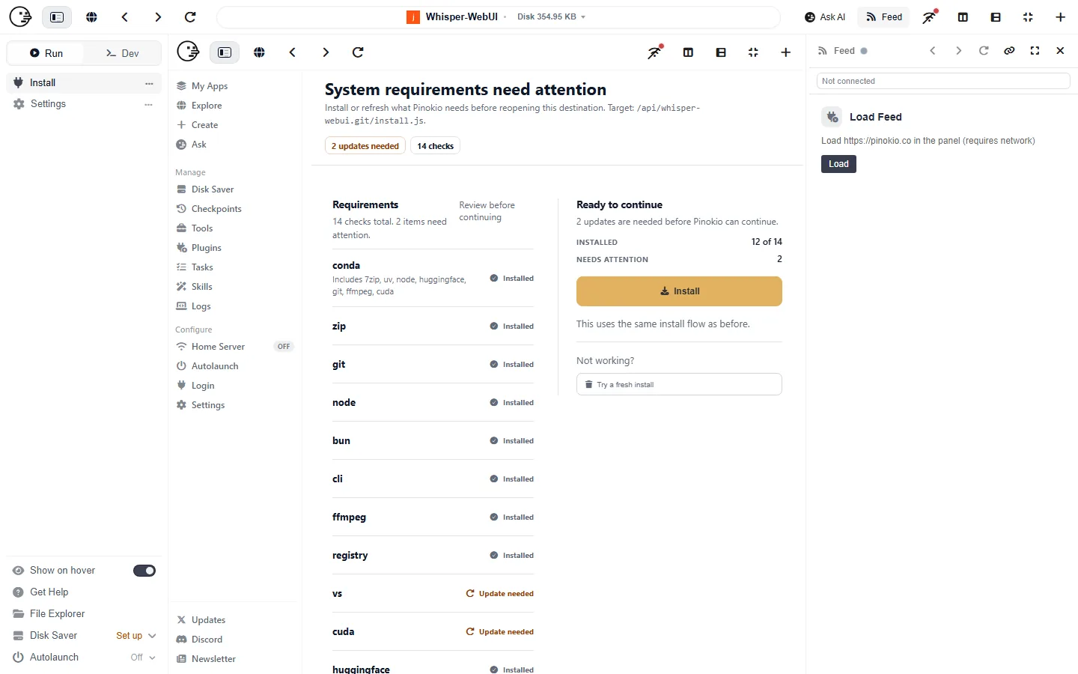The image size is (1078, 674).
Task: Open the Disk 354.95 KB dropdown
Action: point(552,16)
